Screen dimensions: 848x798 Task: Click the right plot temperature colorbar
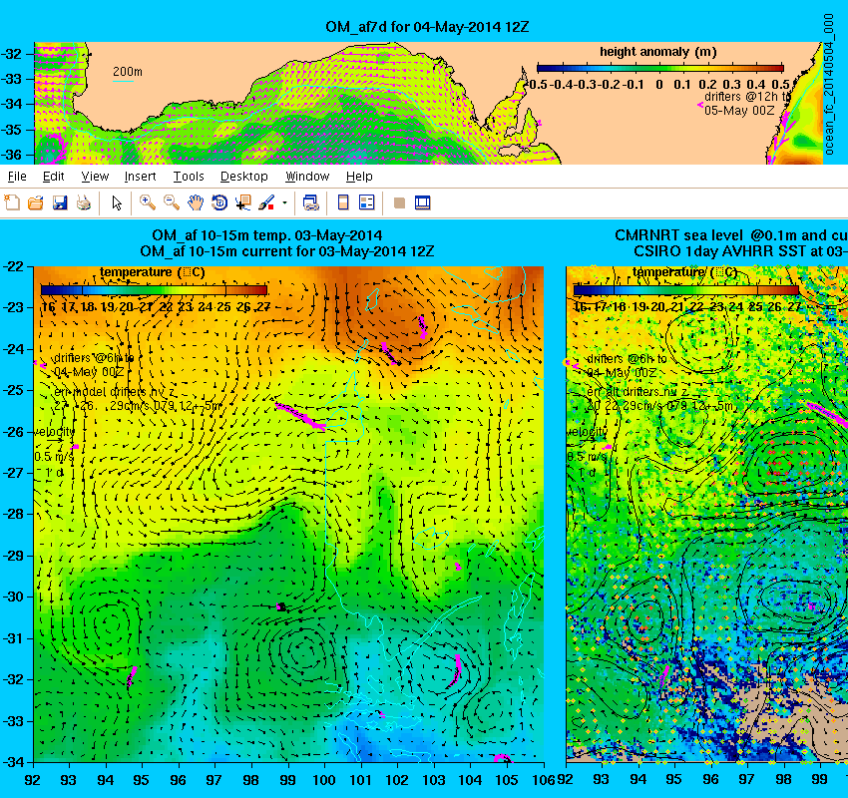pyautogui.click(x=685, y=290)
